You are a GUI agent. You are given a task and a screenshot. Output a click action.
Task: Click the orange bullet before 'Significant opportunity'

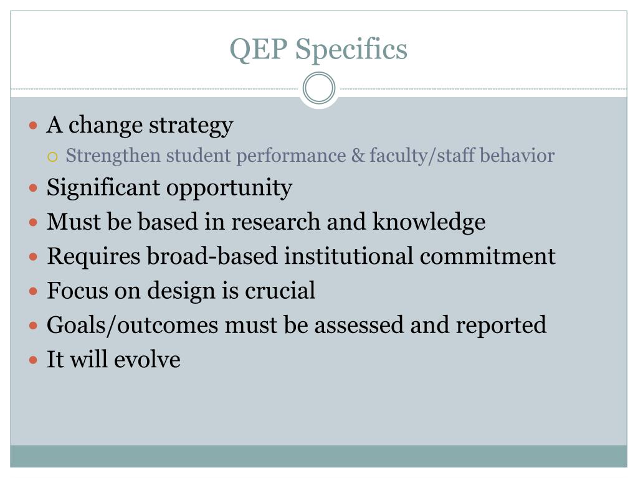click(x=34, y=188)
